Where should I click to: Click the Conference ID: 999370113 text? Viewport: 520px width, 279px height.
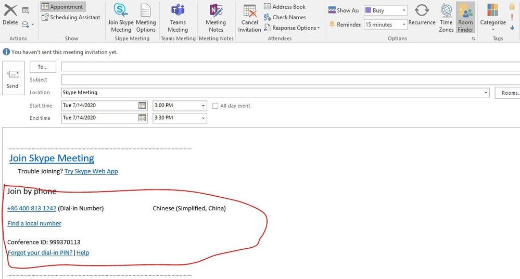point(44,242)
